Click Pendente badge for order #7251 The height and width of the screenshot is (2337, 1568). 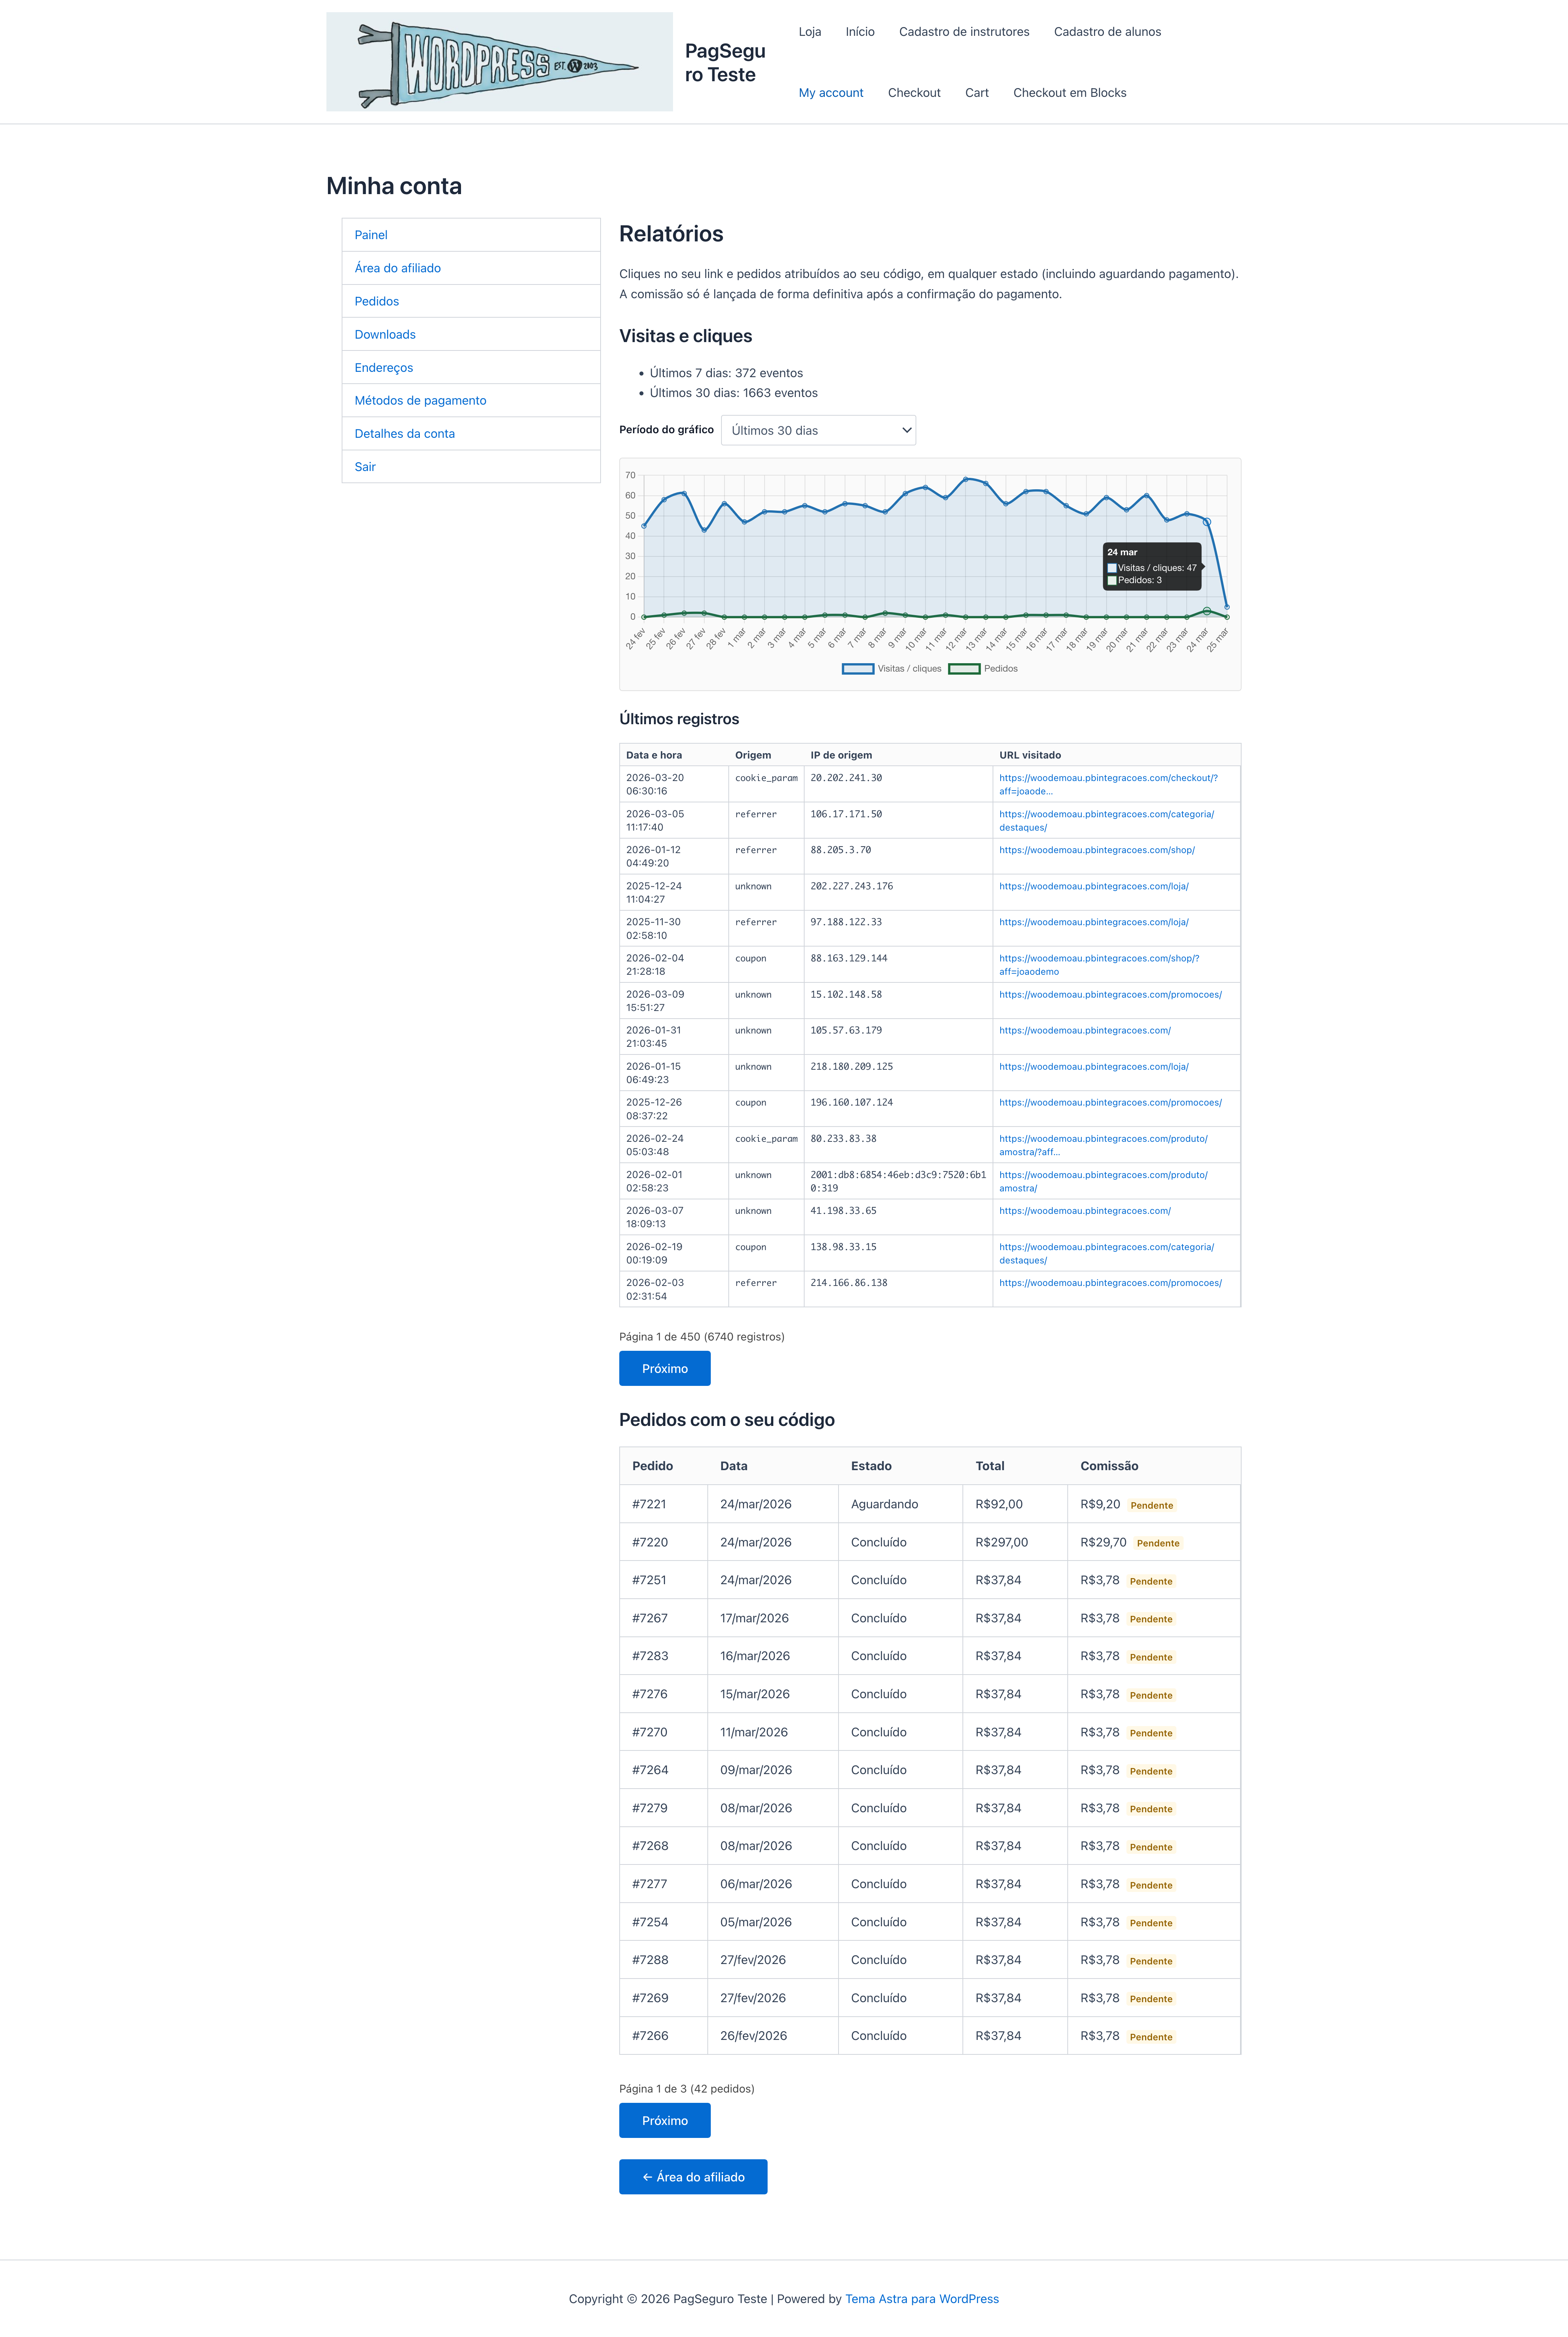[1151, 1581]
